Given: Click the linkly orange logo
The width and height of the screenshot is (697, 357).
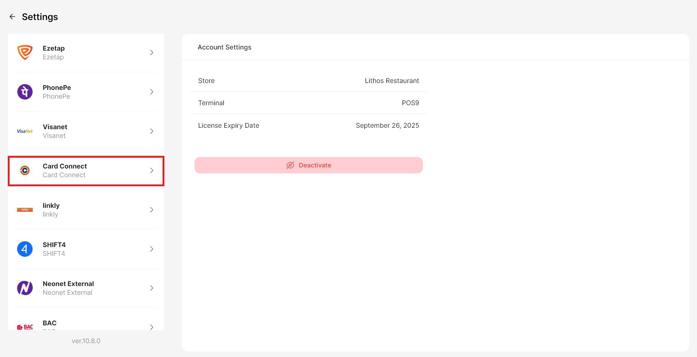Looking at the screenshot, I should 25,210.
